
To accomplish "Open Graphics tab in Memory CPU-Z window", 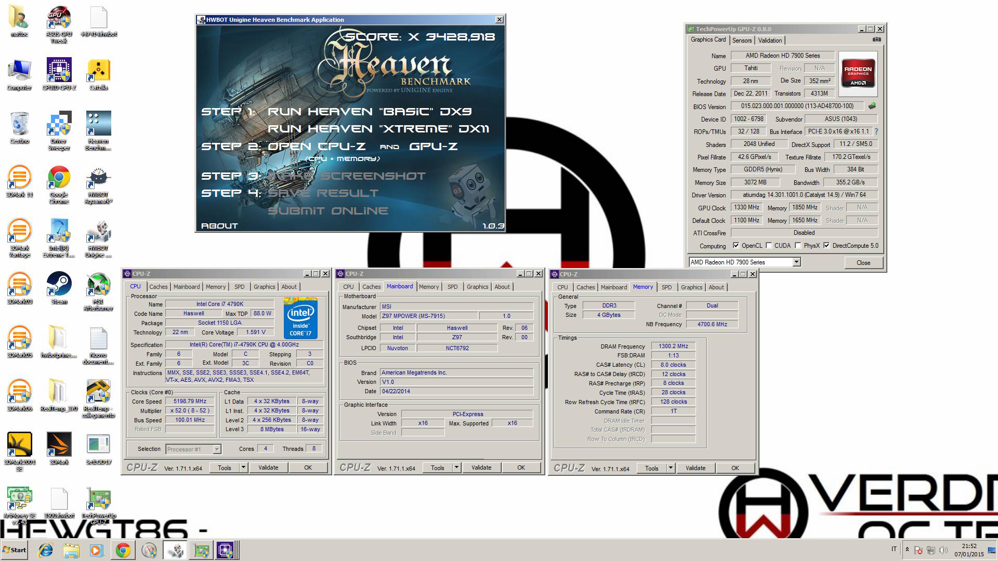I will point(691,287).
